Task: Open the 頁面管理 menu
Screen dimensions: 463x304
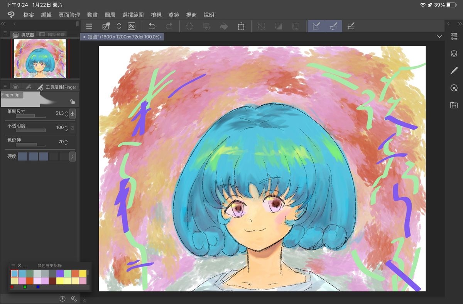Action: [69, 15]
